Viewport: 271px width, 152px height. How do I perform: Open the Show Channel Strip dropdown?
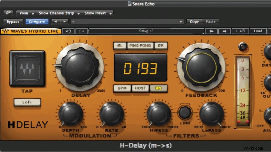(59, 13)
